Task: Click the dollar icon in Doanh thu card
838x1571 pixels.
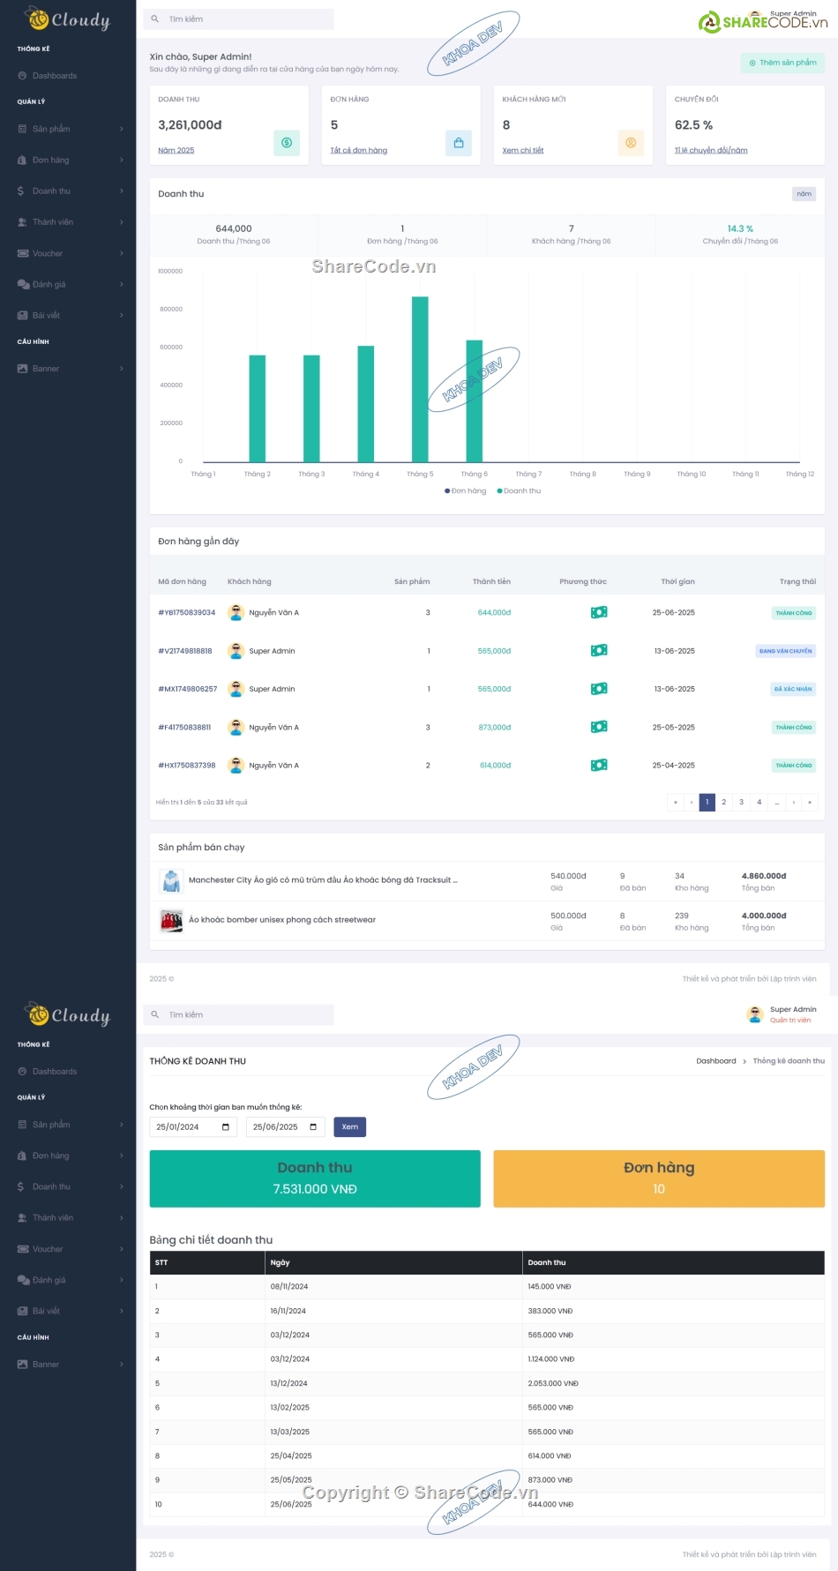Action: point(287,143)
